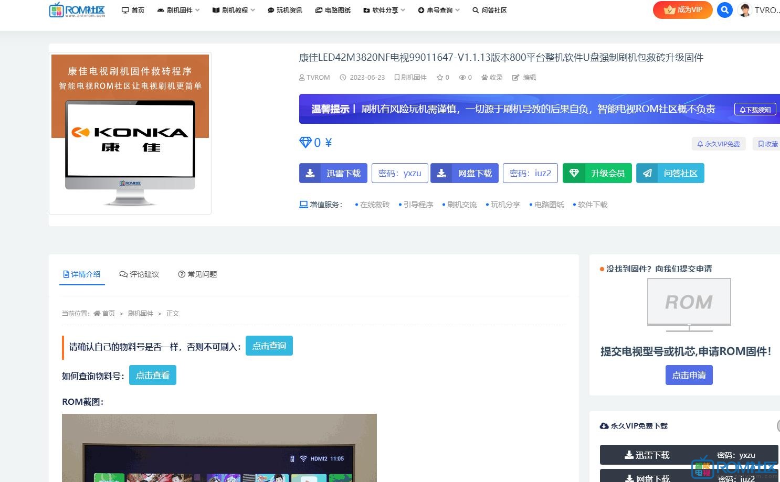Click the TVROM author link
The width and height of the screenshot is (780, 482).
[314, 78]
